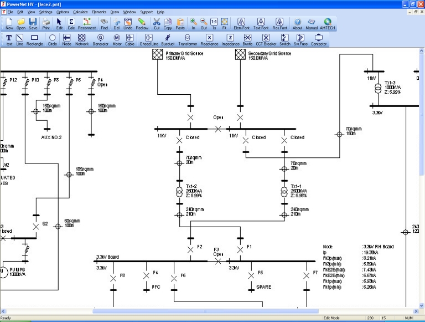Click the Tx1-2 transformer symbol

pos(179,192)
